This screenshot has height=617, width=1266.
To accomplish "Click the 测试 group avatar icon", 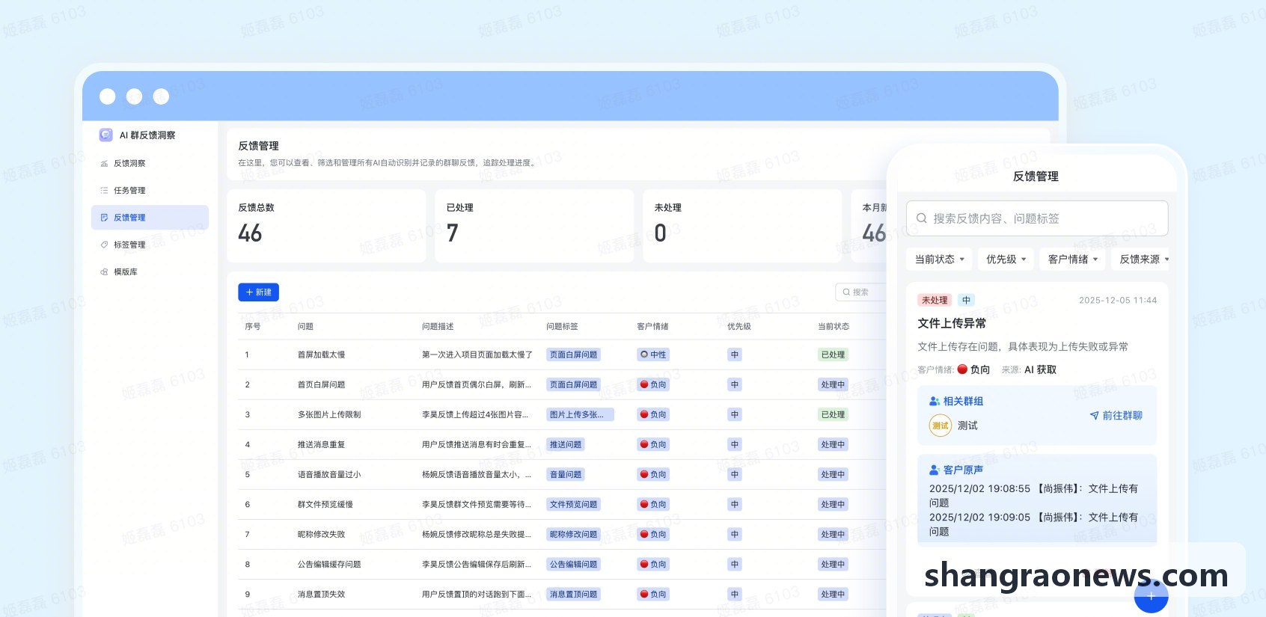I will coord(941,426).
